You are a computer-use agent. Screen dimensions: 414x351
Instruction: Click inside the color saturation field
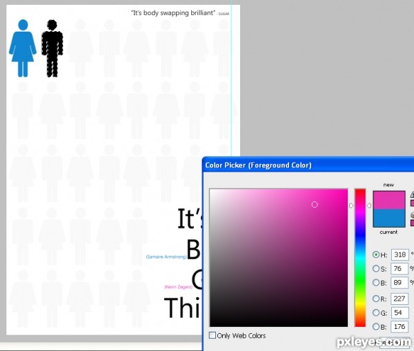tap(279, 258)
